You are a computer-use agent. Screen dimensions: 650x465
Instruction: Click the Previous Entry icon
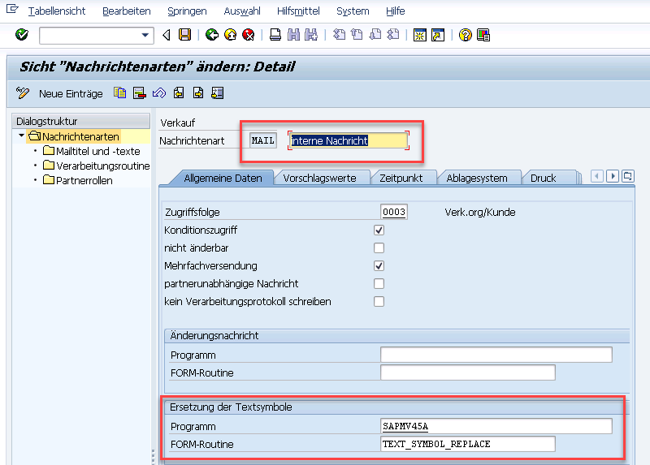click(179, 93)
